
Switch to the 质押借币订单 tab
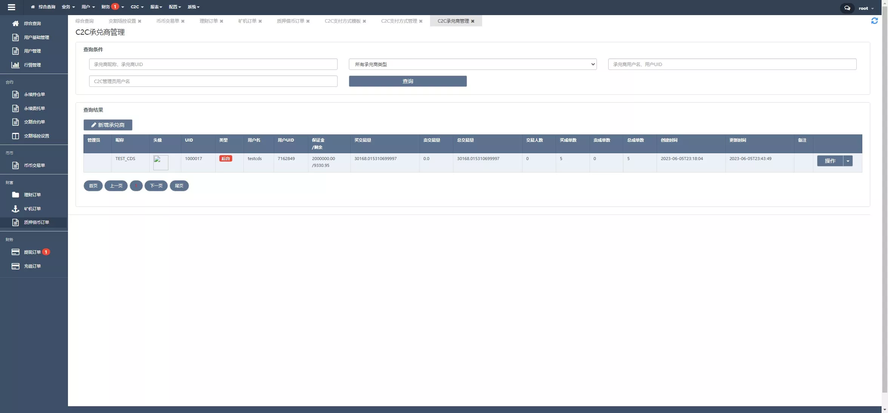coord(290,21)
